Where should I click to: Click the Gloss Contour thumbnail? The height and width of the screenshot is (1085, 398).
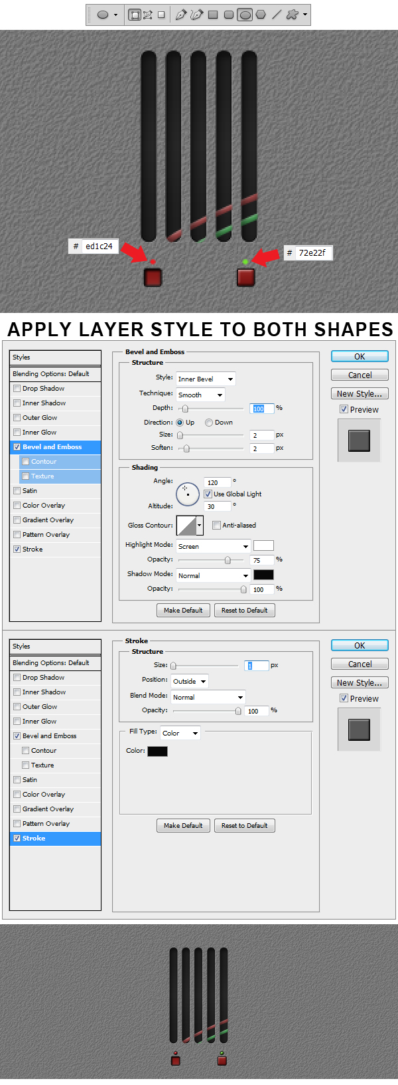[x=186, y=525]
